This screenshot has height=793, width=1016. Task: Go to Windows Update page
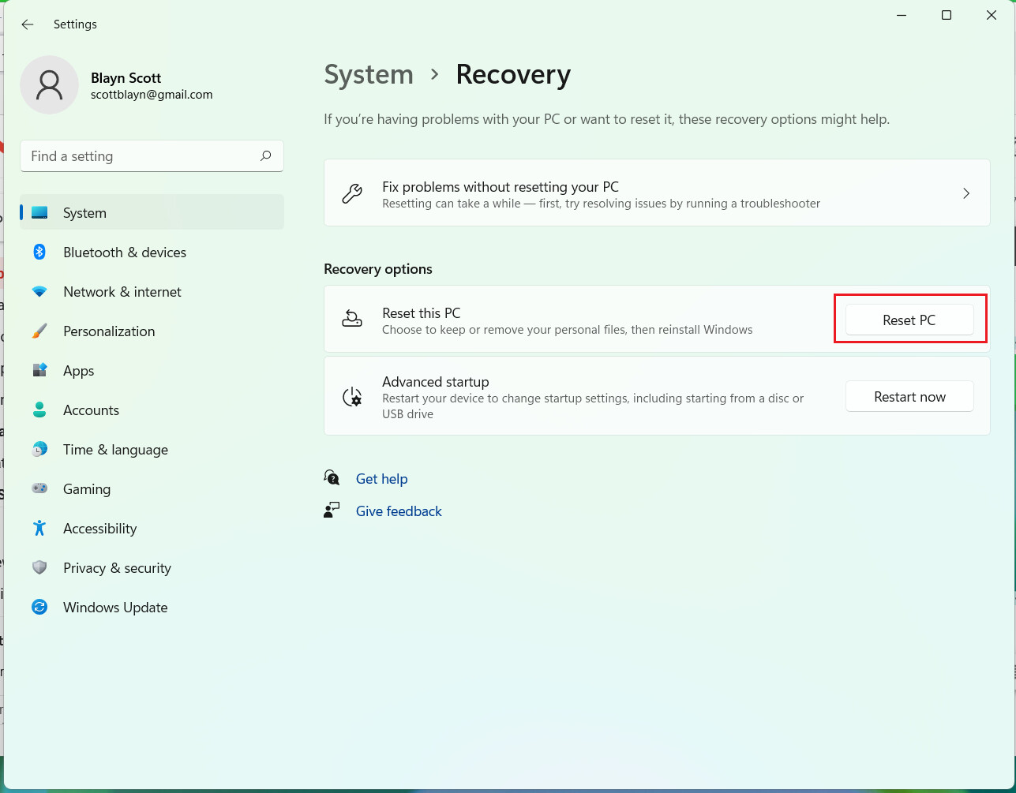tap(152, 607)
